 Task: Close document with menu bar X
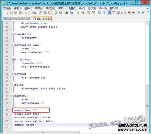click(148, 8)
